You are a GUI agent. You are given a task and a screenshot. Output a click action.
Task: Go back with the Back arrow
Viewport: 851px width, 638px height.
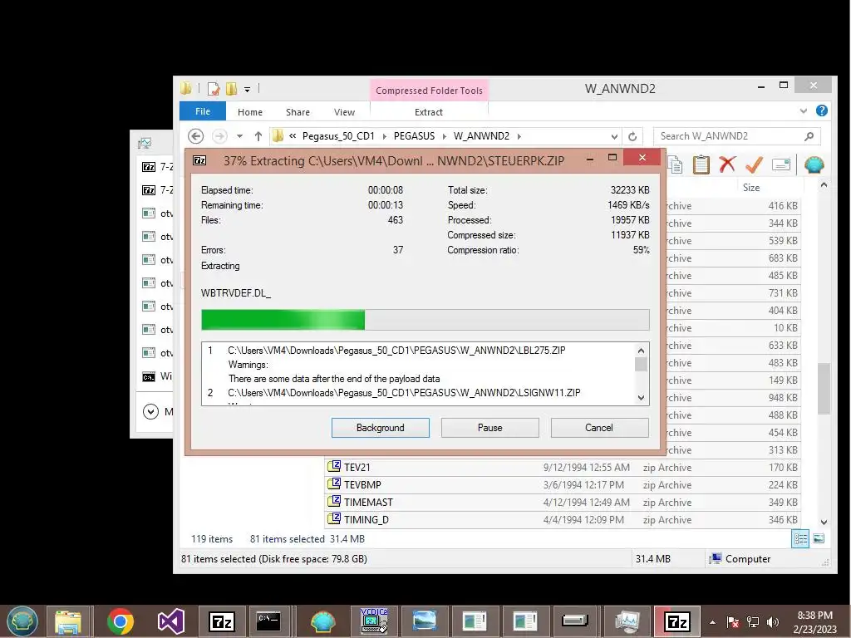click(196, 136)
